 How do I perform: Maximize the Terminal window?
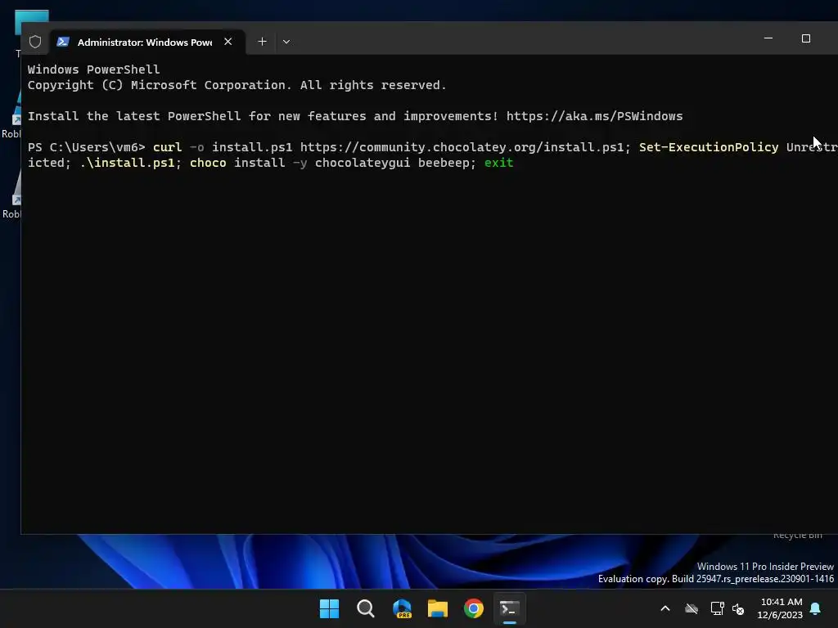pyautogui.click(x=806, y=38)
